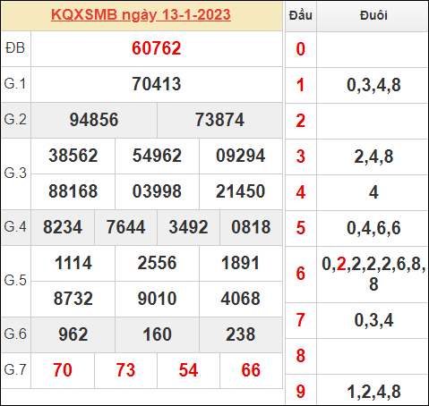This screenshot has width=429, height=406.
Task: Select the special prize number 60762
Action: tap(157, 48)
